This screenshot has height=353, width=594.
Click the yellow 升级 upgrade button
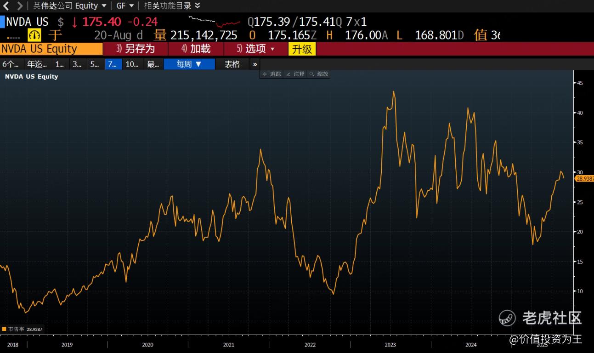coord(302,49)
